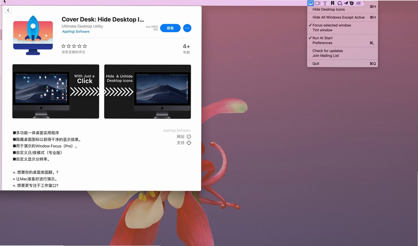The width and height of the screenshot is (418, 246).
Task: Click the blue 获取 get button
Action: 170,28
